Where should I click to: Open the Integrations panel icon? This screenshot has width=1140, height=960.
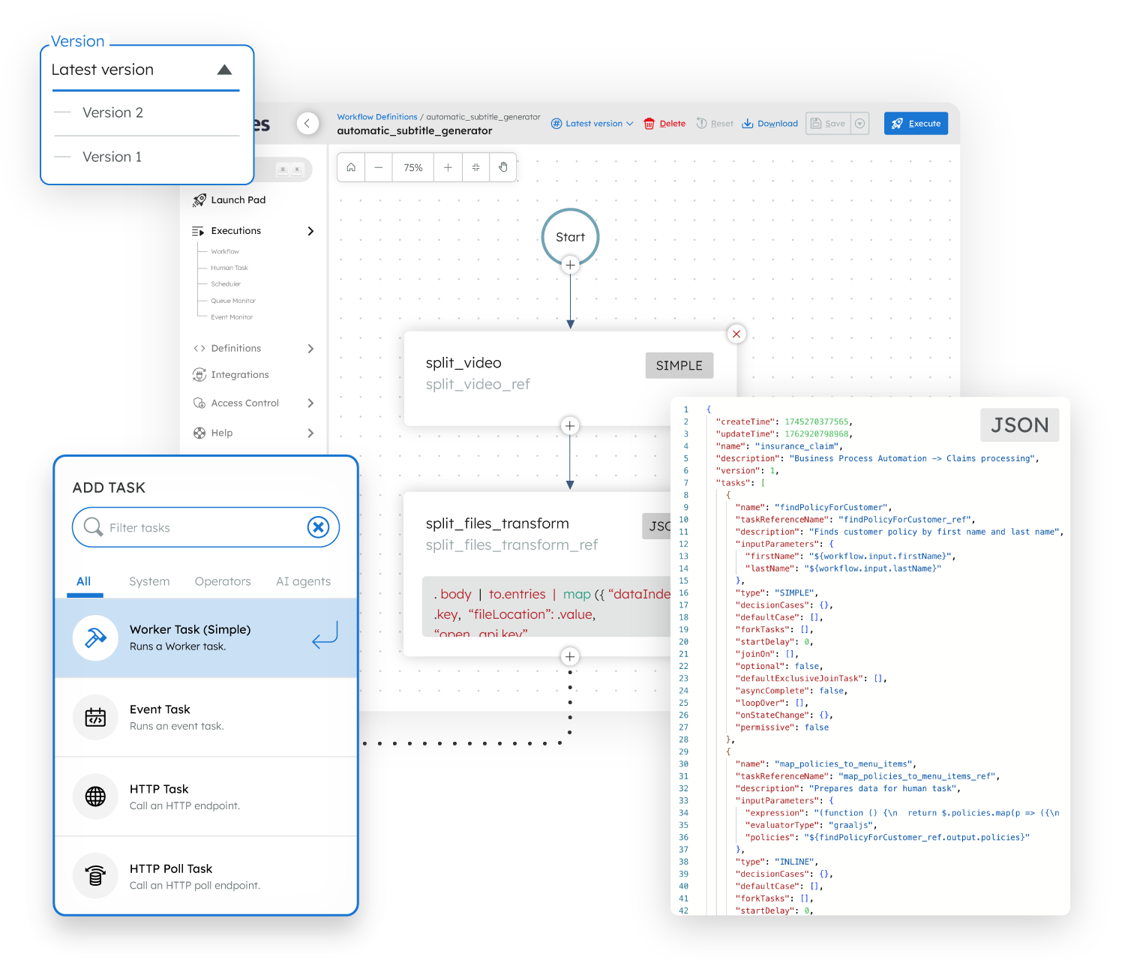199,374
